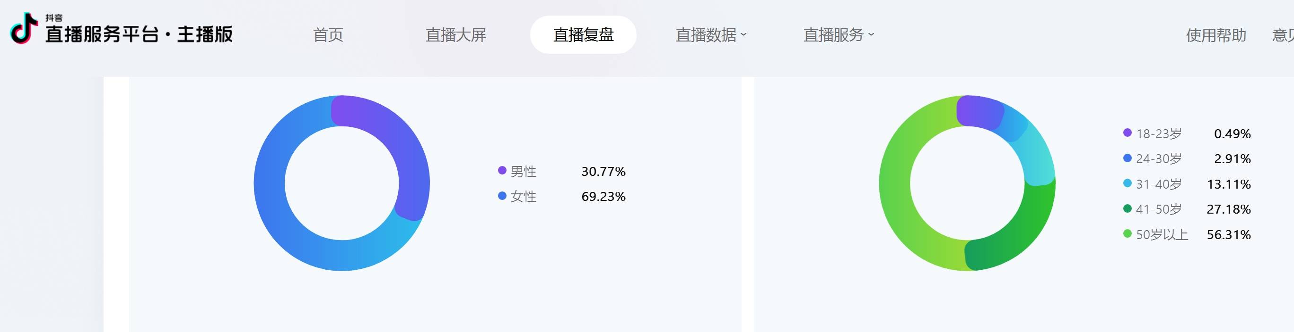Toggle the 女性 legend dot
Image resolution: width=1294 pixels, height=332 pixels.
click(502, 196)
